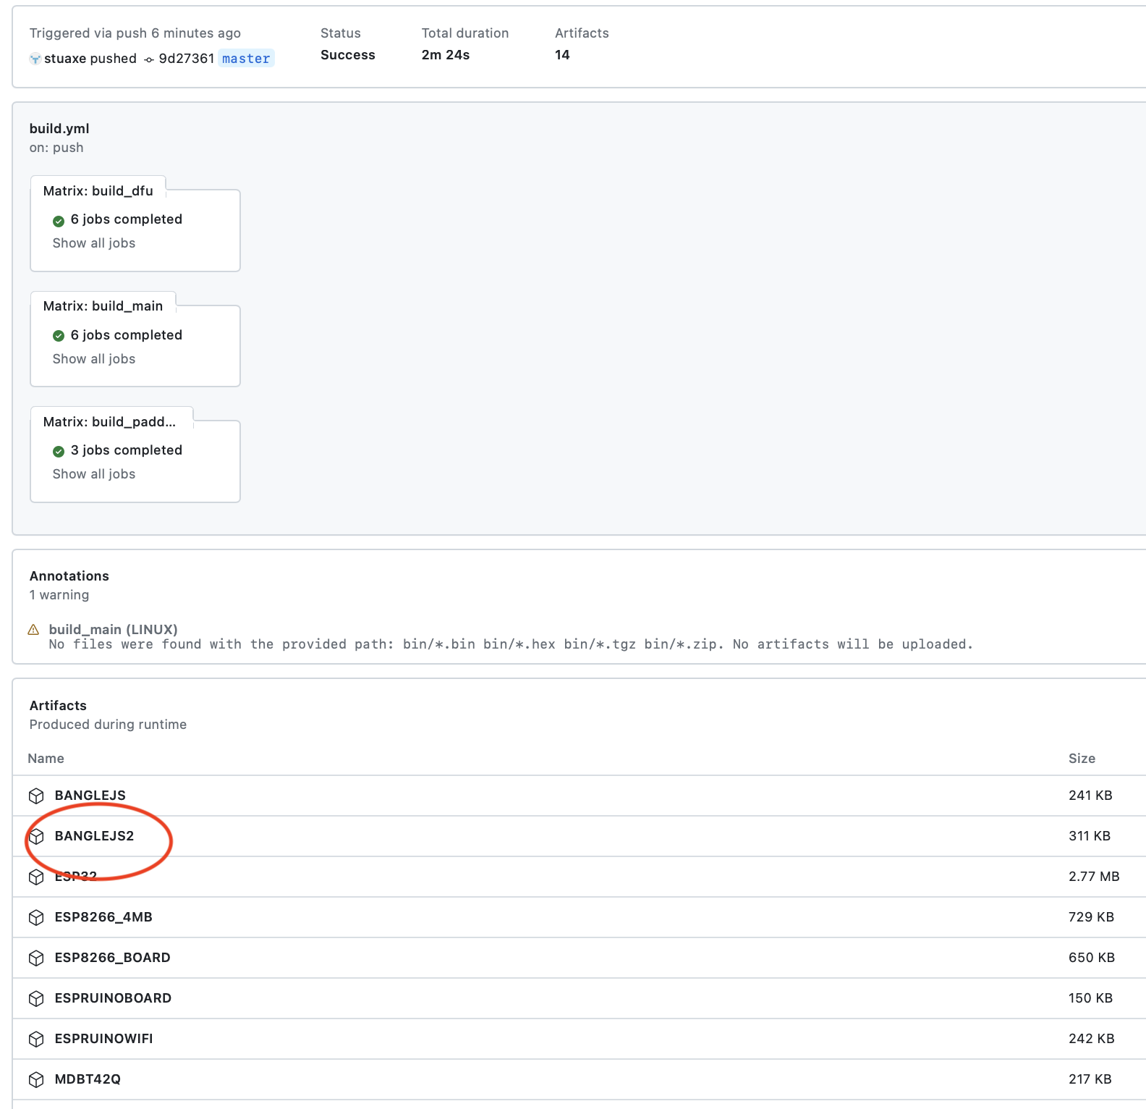Click the 2m 24s total duration value
Screen dimensions: 1146x1109
click(x=446, y=55)
